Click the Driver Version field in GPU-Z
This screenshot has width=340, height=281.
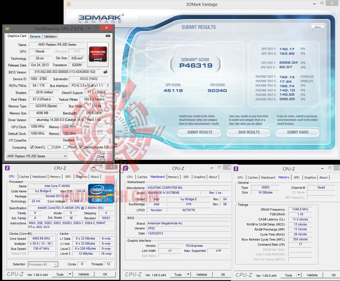[x=69, y=120]
